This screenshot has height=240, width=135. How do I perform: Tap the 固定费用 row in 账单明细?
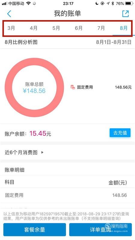(67, 195)
